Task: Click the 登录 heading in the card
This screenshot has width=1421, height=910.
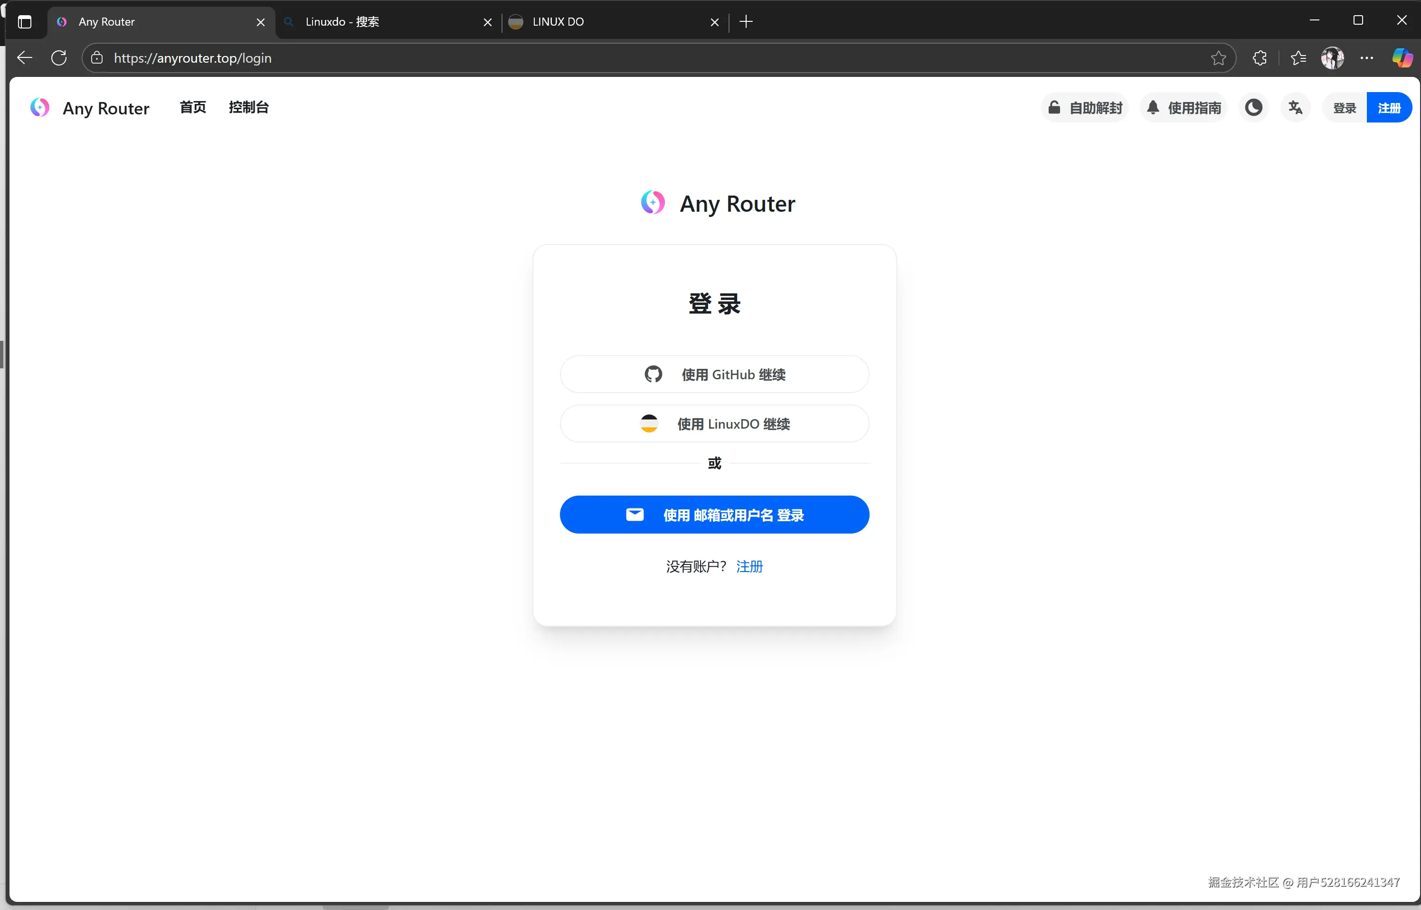Action: pos(714,304)
